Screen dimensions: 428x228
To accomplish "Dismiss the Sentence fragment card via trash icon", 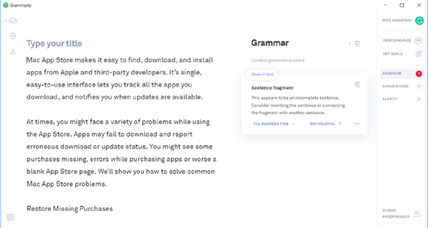I will tap(357, 84).
